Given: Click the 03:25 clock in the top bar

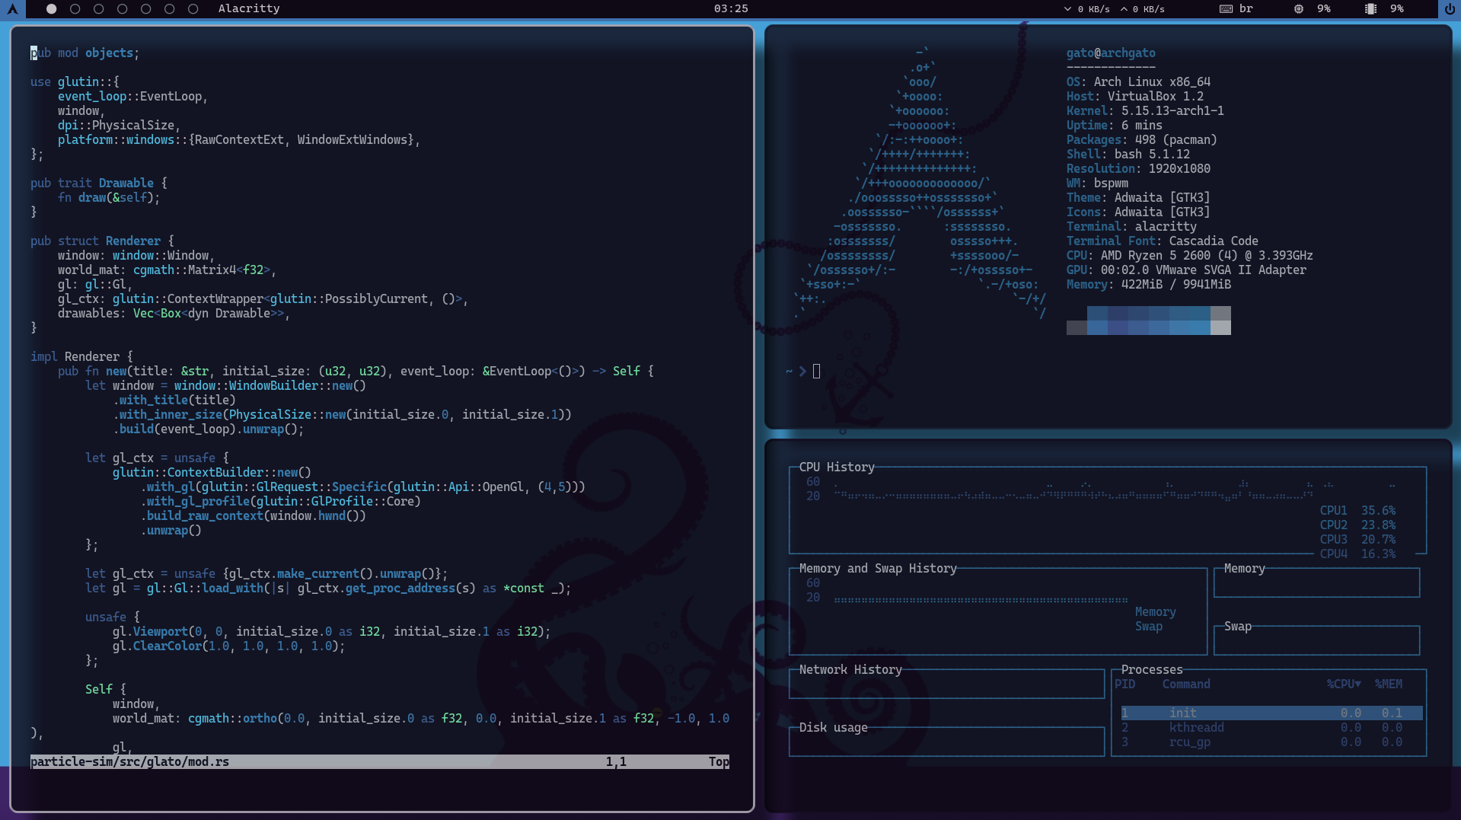Looking at the screenshot, I should coord(731,8).
